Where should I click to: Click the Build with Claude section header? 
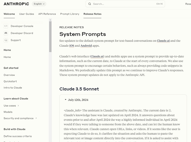pyautogui.click(x=14, y=129)
